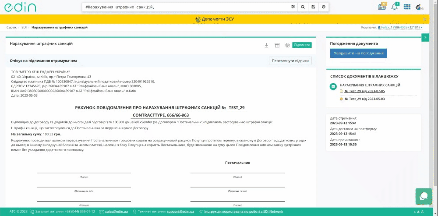438x216 pixels.
Task: Click Переглянути підписи button
Action: 290,60
